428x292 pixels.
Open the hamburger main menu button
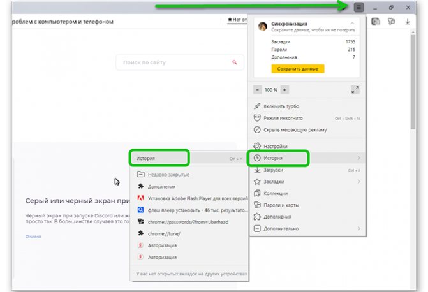click(x=358, y=8)
